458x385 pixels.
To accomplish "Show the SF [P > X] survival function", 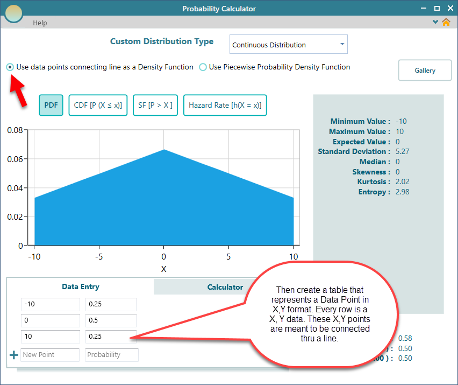I will tap(155, 105).
